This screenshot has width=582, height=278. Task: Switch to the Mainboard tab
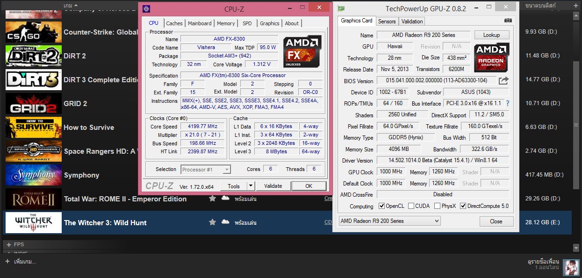click(200, 23)
